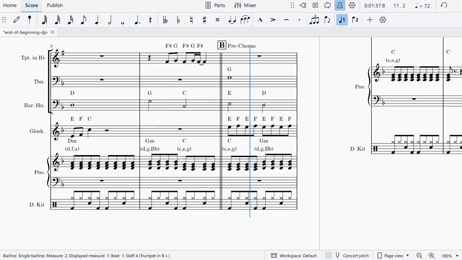Viewport: 462px width, 260px height.
Task: Click the blue playback cursor line
Action: click(x=250, y=132)
